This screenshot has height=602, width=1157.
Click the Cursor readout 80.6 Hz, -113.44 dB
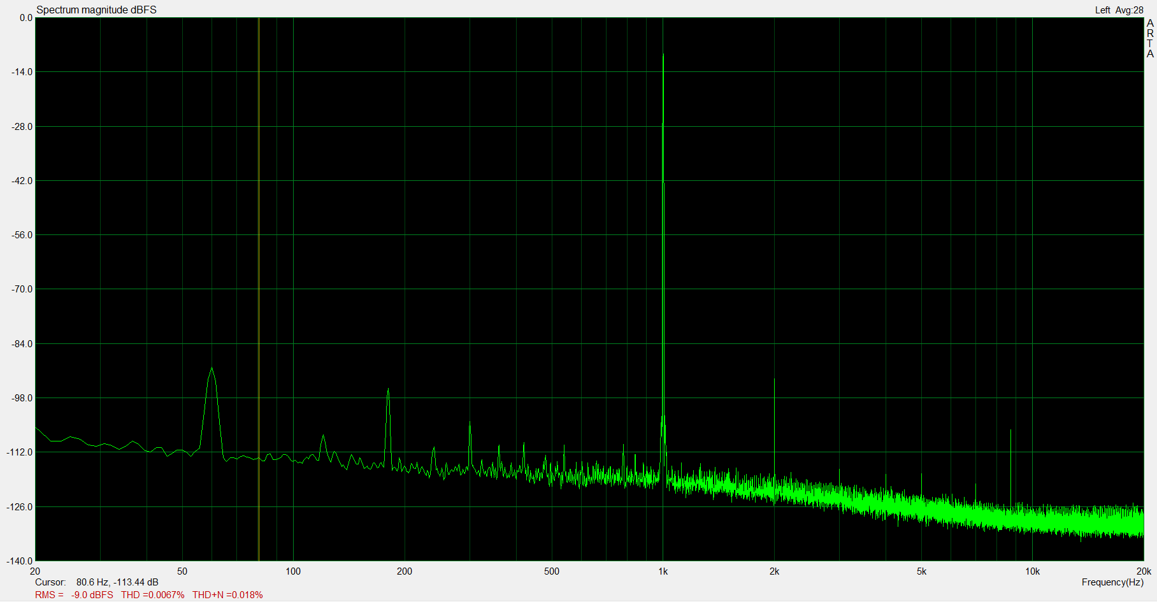tap(97, 582)
